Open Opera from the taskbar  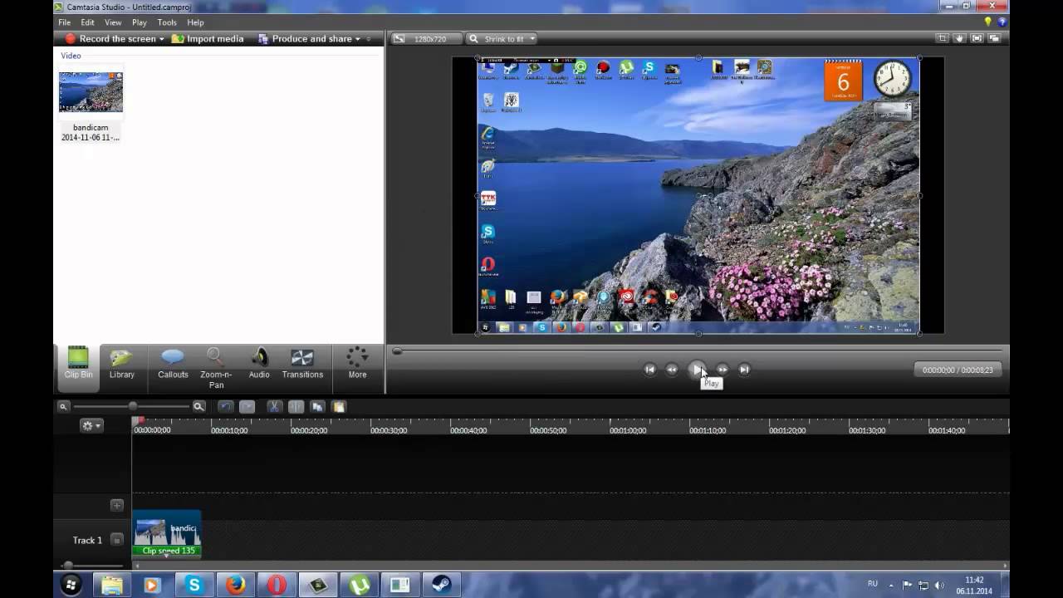coord(277,586)
